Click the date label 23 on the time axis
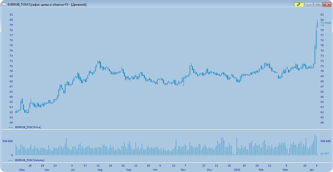The width and height of the screenshot is (333, 172). [x=174, y=165]
